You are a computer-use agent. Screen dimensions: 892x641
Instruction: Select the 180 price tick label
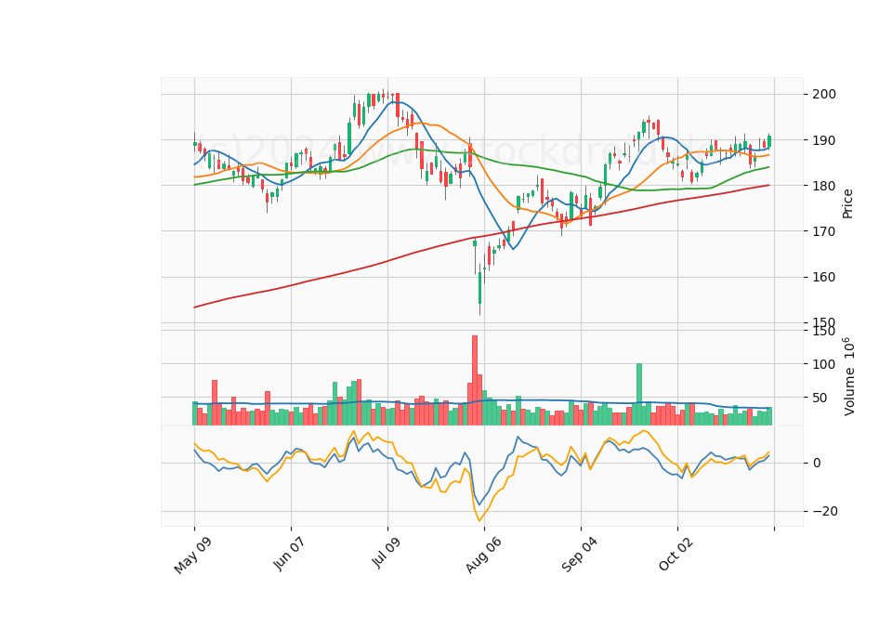tap(824, 186)
